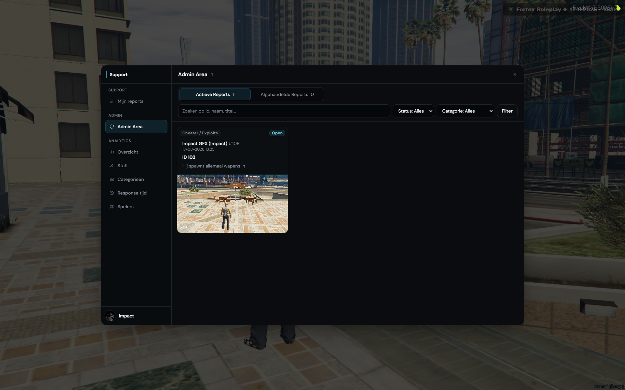Click the Overzicht bar chart icon

[112, 152]
